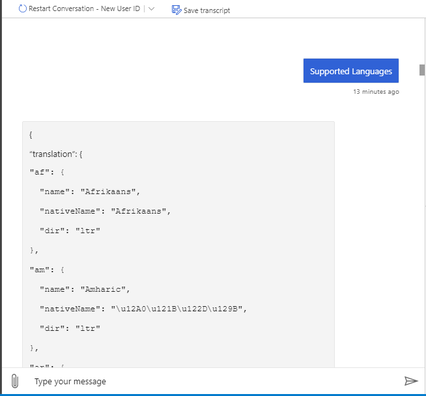This screenshot has width=426, height=396.
Task: Select the Supported Languages message bubble
Action: click(350, 70)
